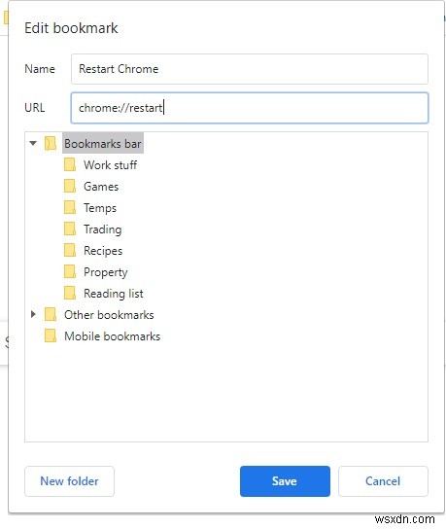Expand the Other bookmarks folder arrow

pyautogui.click(x=33, y=314)
